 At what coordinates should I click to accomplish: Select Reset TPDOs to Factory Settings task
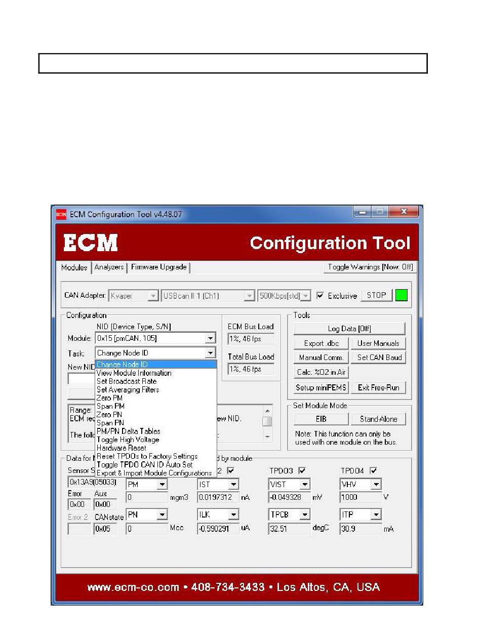[156, 456]
